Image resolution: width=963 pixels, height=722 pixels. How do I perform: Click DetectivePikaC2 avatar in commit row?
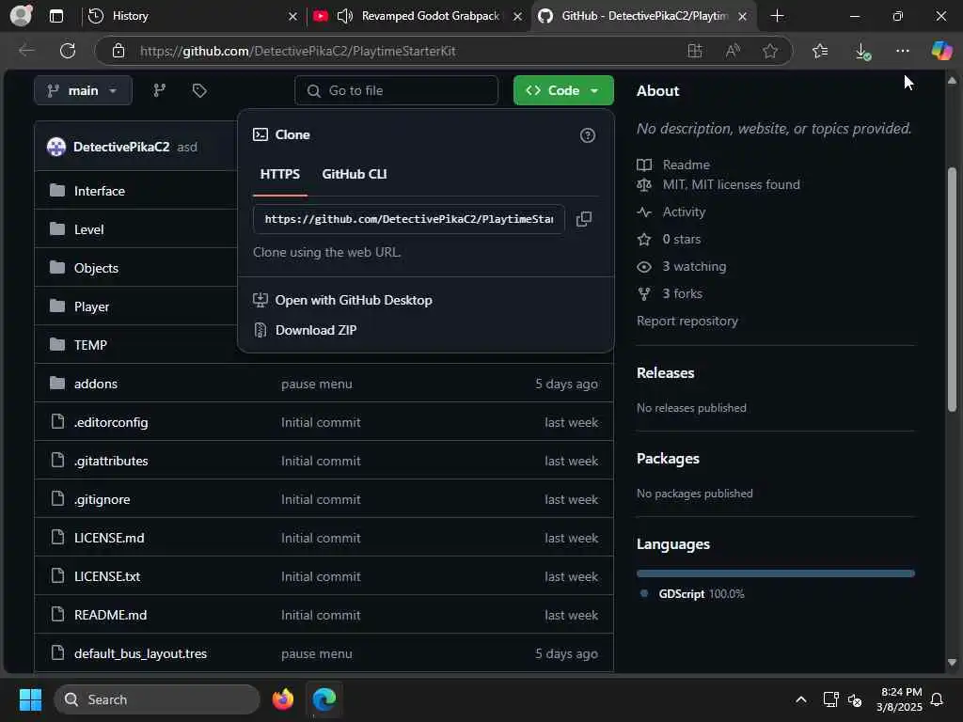coord(56,147)
